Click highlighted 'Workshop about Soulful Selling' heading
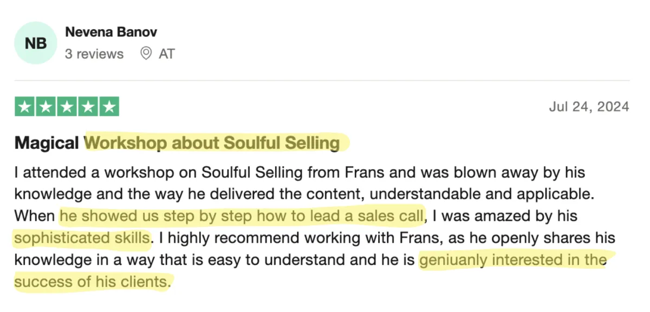Image resolution: width=650 pixels, height=312 pixels. point(212,144)
